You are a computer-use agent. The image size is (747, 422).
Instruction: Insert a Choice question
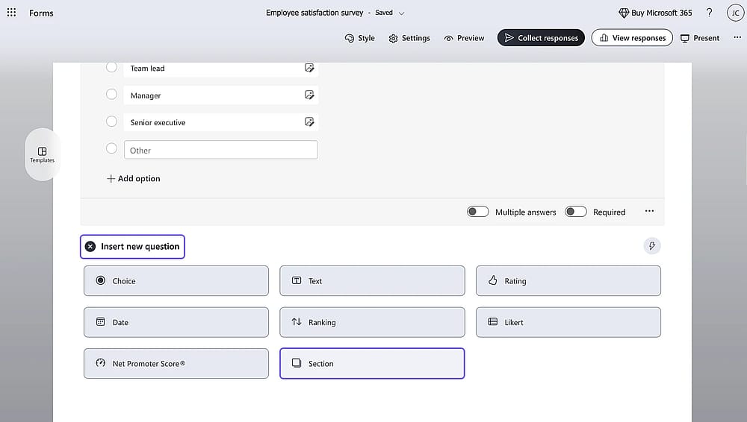pos(176,280)
